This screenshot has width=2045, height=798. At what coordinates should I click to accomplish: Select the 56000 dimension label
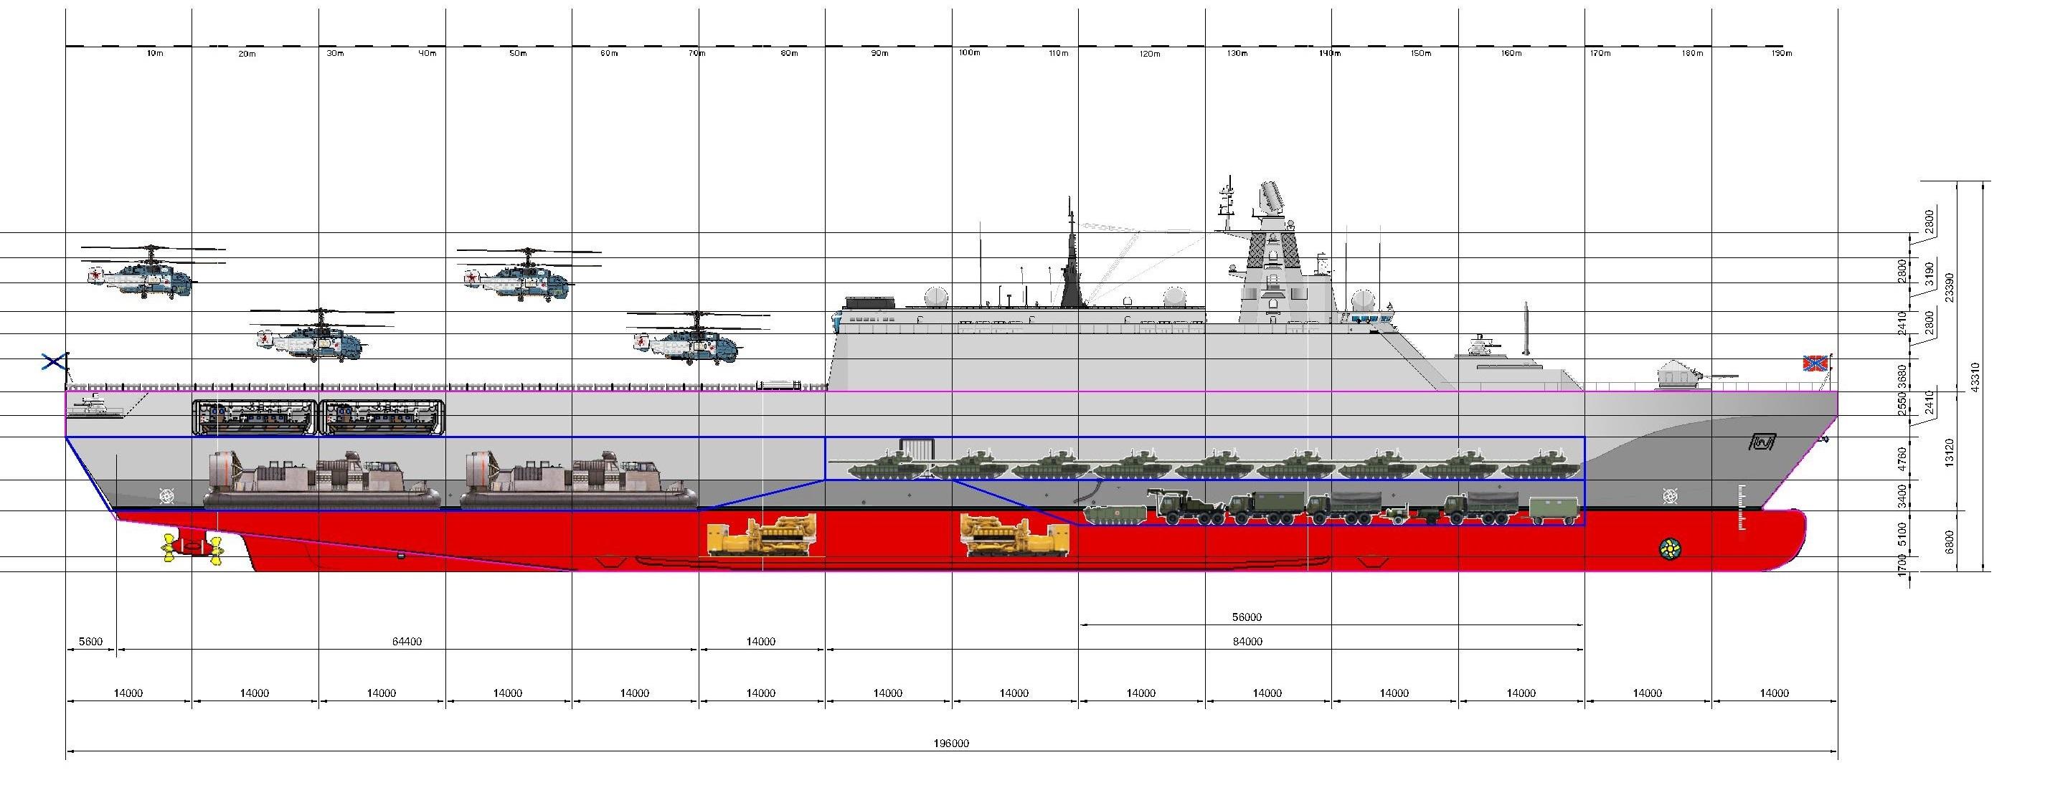1247,617
